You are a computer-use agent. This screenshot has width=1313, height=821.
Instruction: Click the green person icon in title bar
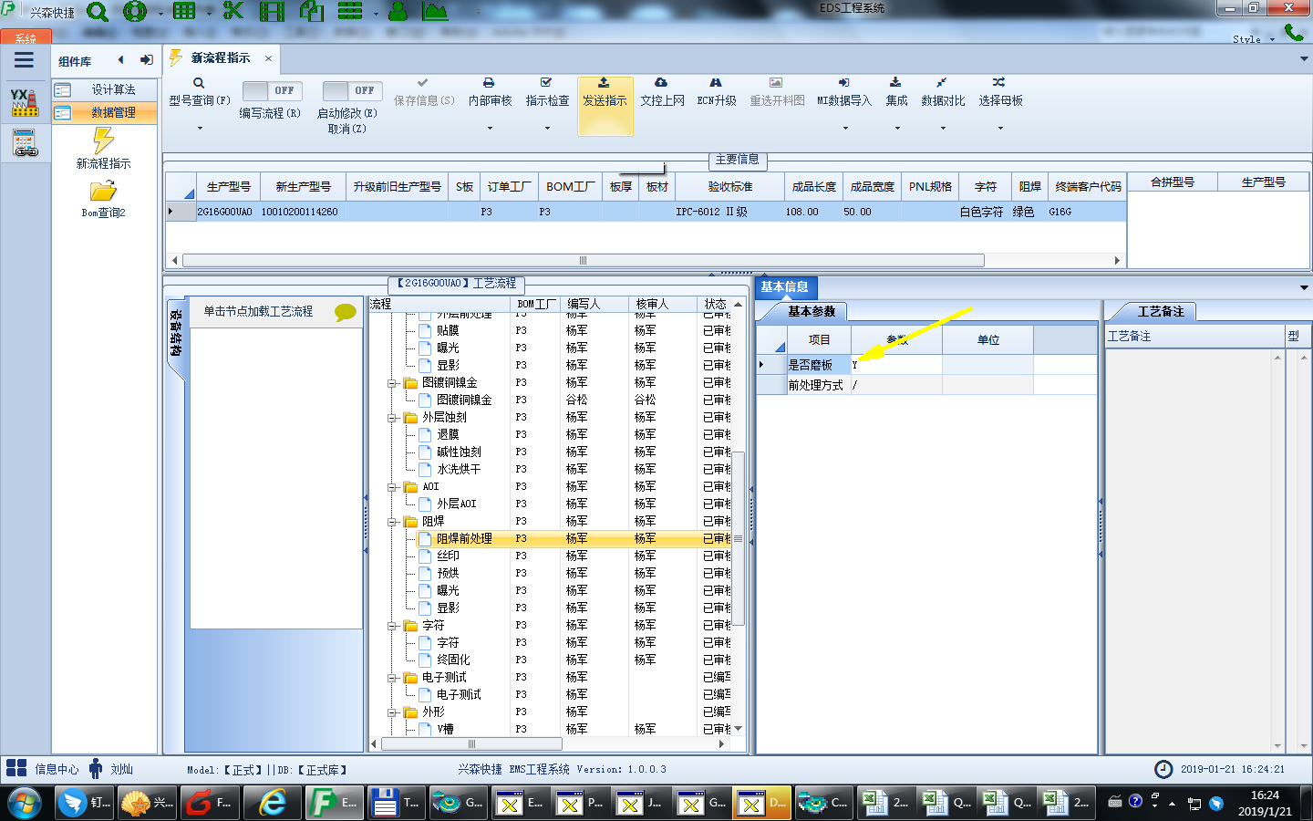[398, 12]
